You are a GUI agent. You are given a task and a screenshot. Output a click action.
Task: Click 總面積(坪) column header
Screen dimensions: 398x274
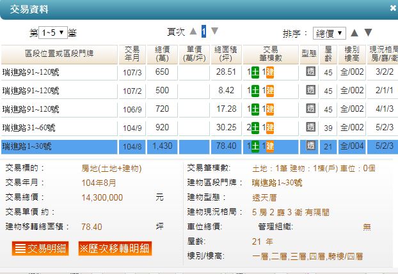coord(226,54)
